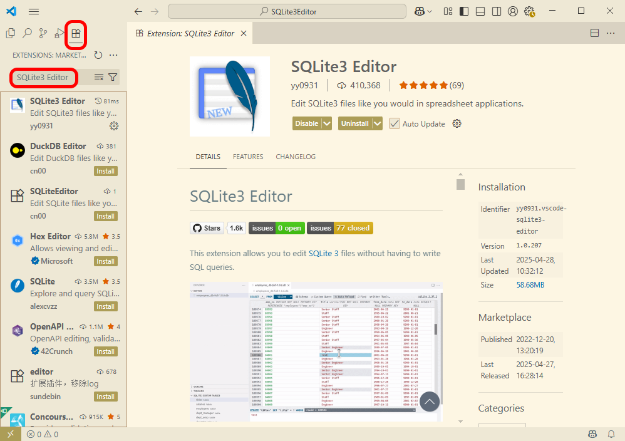Open the Search view icon
The height and width of the screenshot is (441, 625).
click(27, 33)
